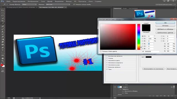Viewport: 177px width, 99px height.
Task: Select the Move tool
Action: (x=2, y=10)
